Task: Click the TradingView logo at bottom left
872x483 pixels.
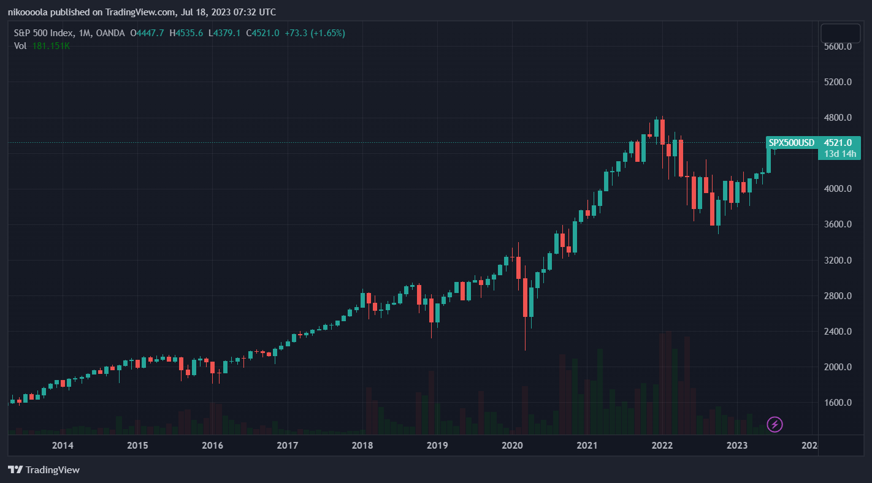Action: pyautogui.click(x=44, y=470)
